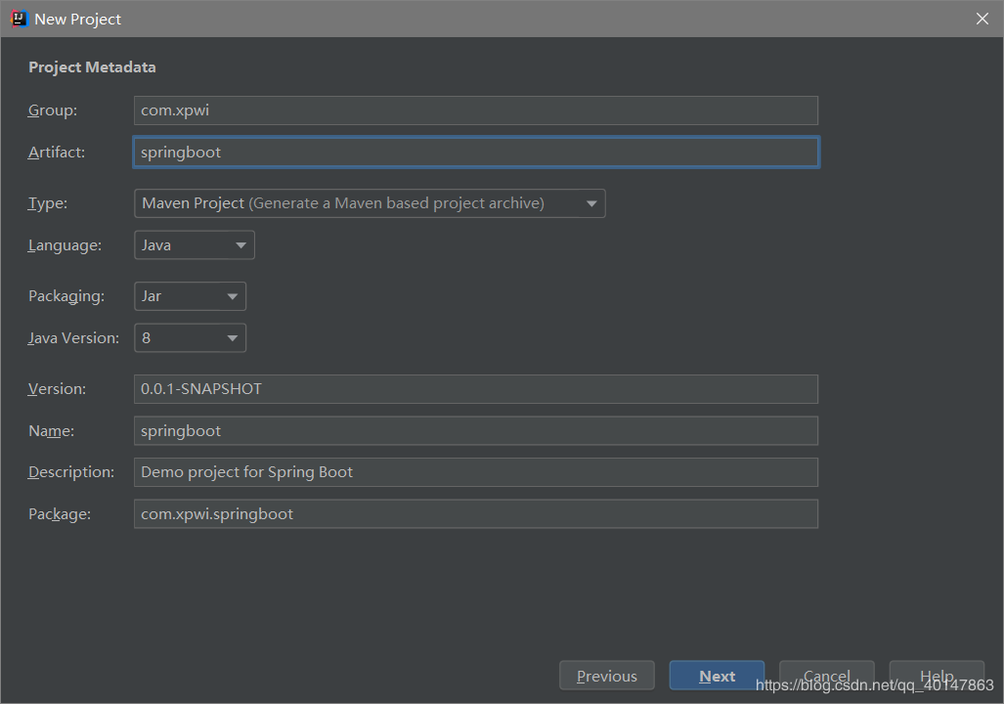The width and height of the screenshot is (1004, 704).
Task: Click the Packaging label text
Action: click(65, 296)
